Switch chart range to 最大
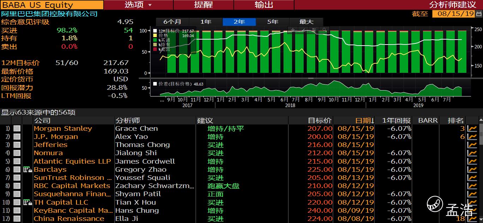 306,22
